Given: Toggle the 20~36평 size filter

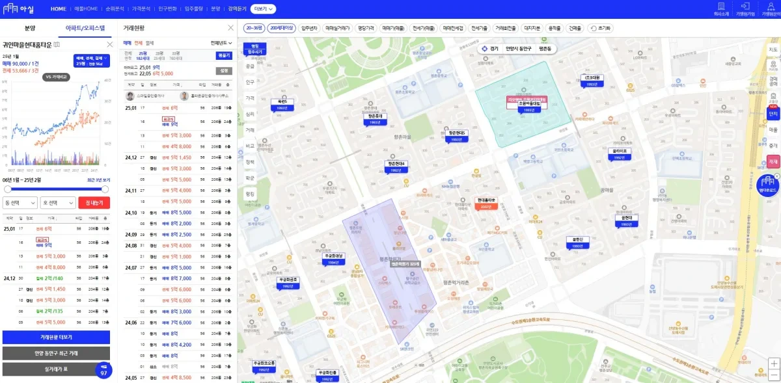Looking at the screenshot, I should pos(253,29).
